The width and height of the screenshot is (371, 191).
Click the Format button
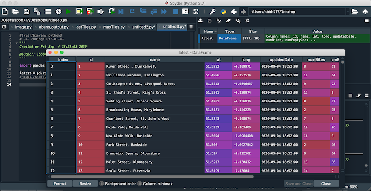tap(60, 184)
